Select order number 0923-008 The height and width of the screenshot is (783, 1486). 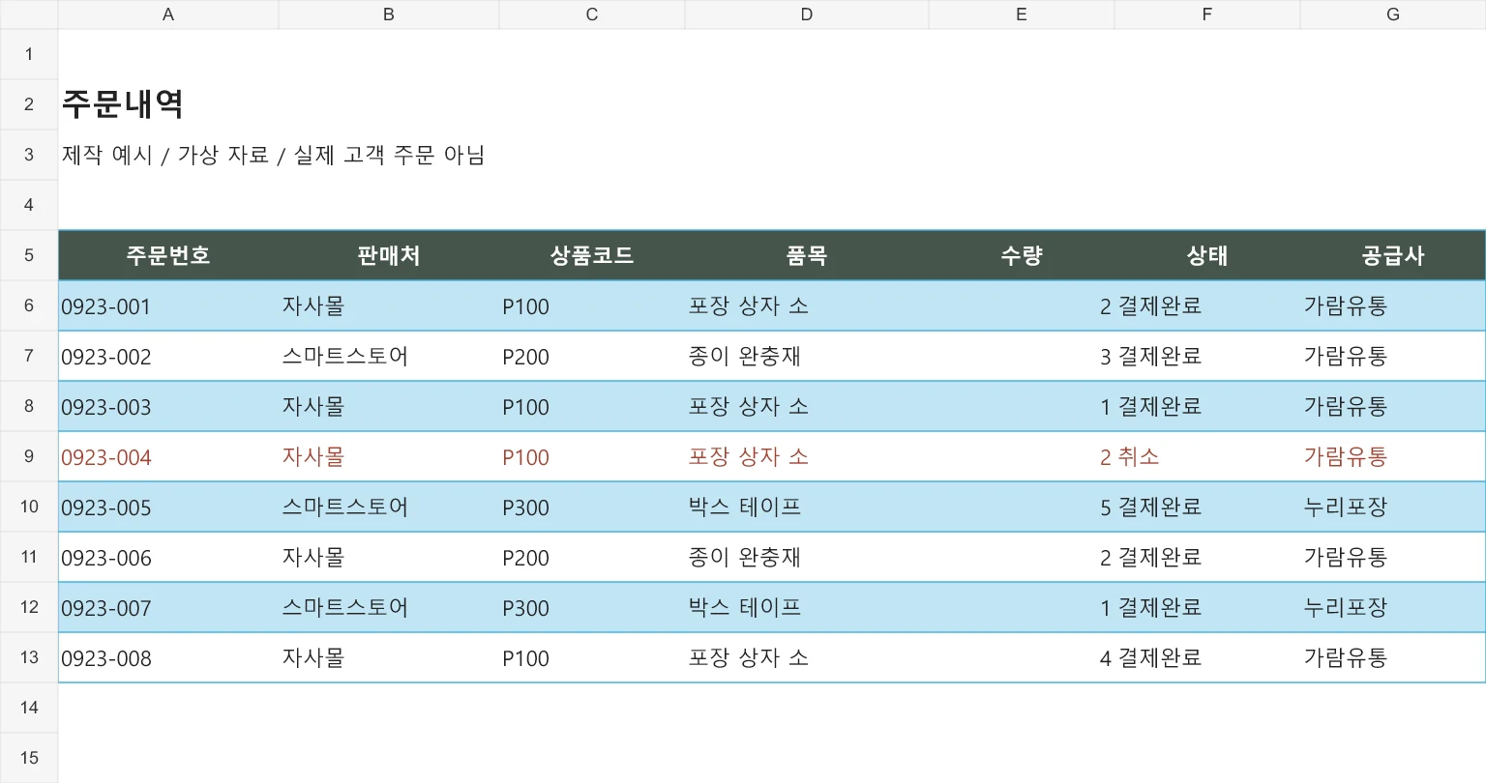[168, 657]
